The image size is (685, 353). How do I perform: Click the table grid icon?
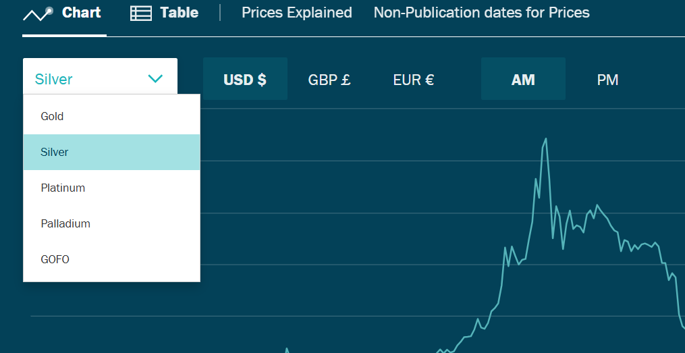pos(140,13)
